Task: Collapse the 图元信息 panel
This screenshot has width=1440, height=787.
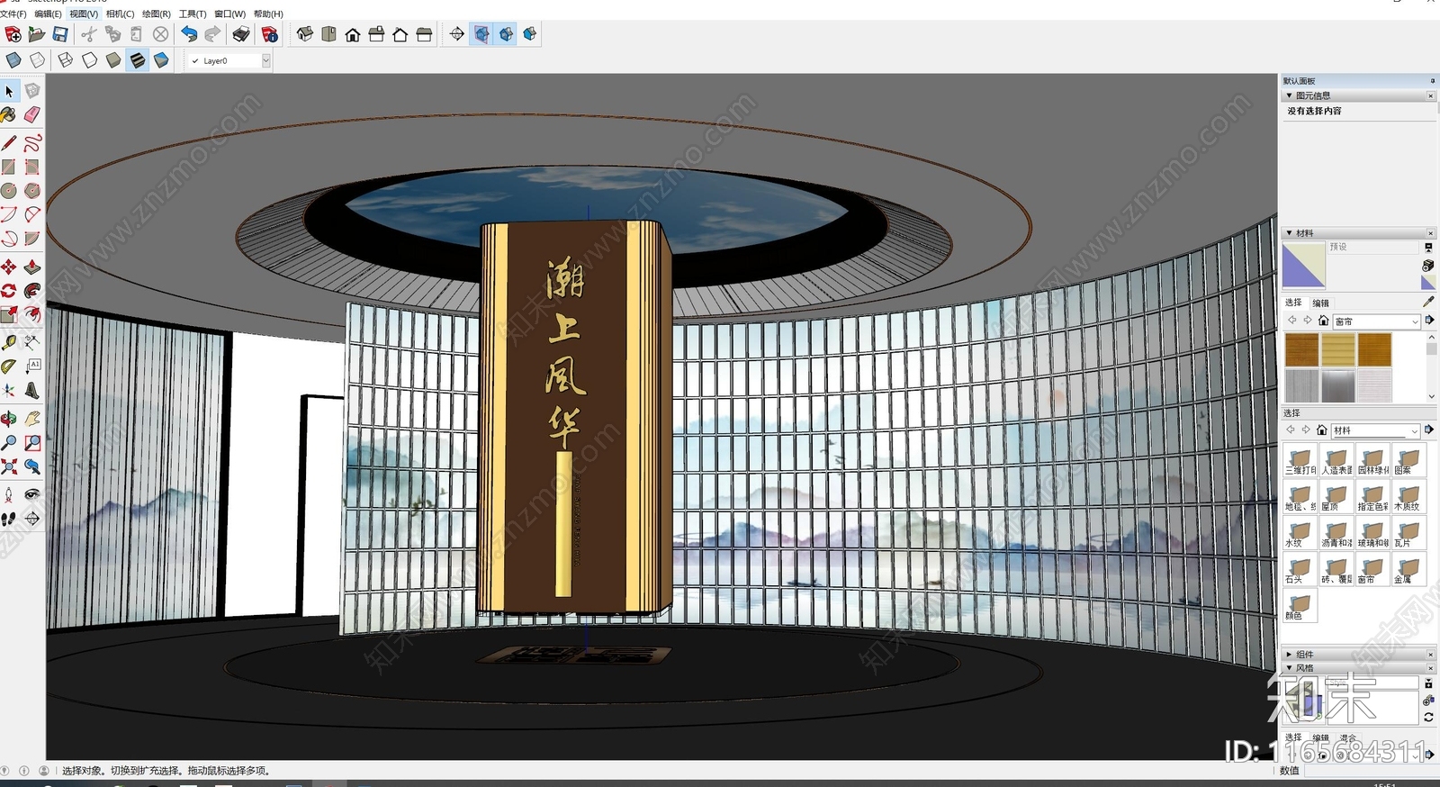Action: pos(1289,95)
